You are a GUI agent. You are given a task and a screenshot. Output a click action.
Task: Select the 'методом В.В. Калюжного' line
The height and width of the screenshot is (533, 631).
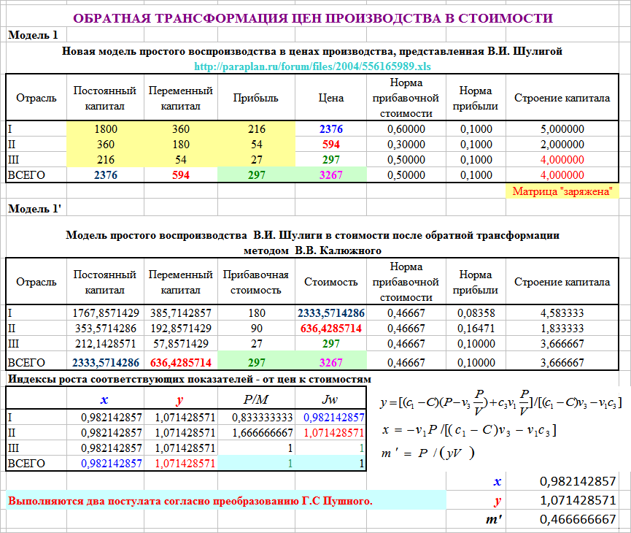312,250
